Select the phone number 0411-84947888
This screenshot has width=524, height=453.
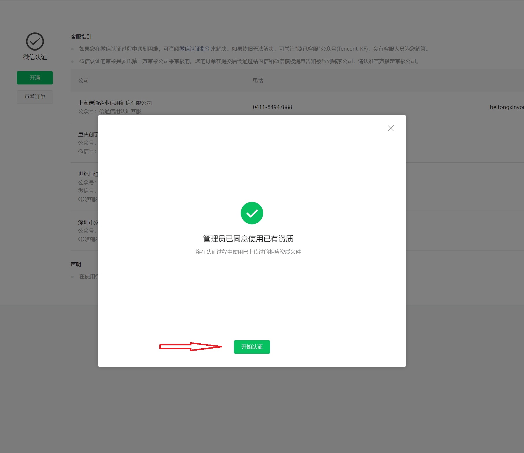click(272, 107)
